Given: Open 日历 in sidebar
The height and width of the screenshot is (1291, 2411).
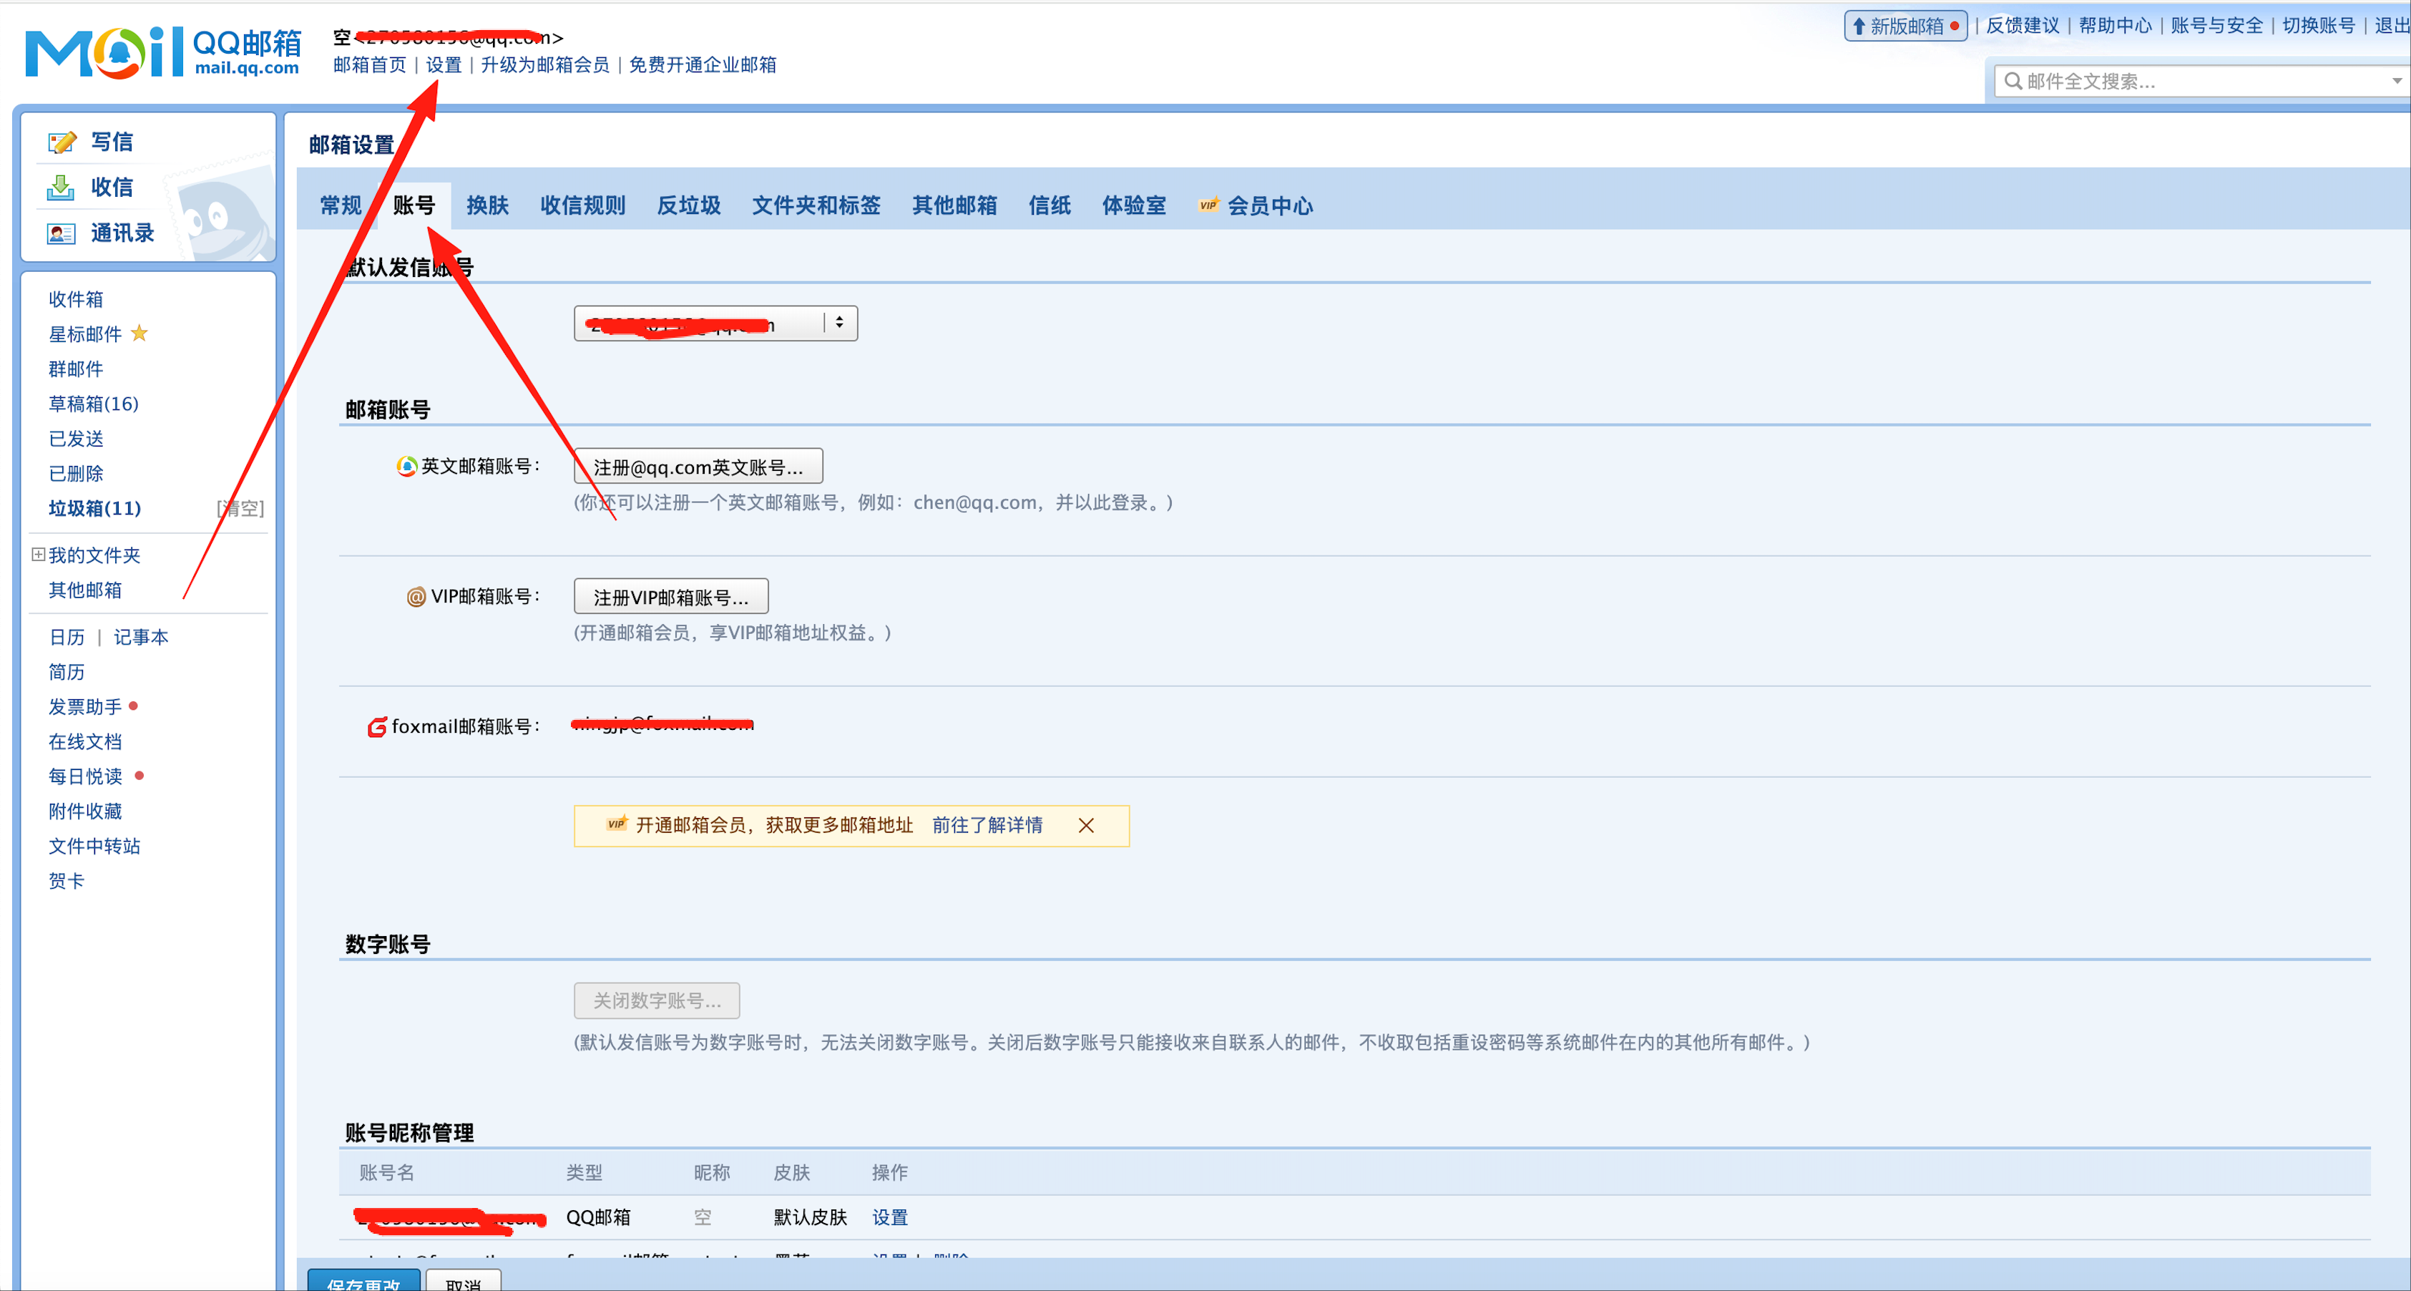Looking at the screenshot, I should 67,637.
